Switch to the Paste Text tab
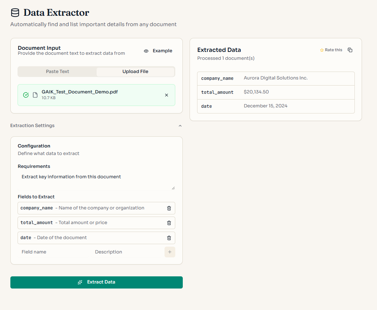 57,71
